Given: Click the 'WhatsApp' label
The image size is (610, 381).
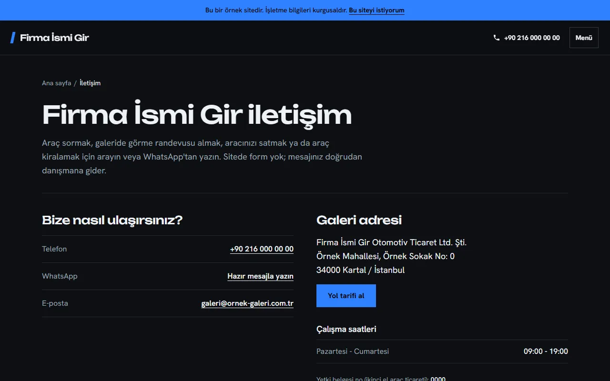Looking at the screenshot, I should pyautogui.click(x=60, y=276).
